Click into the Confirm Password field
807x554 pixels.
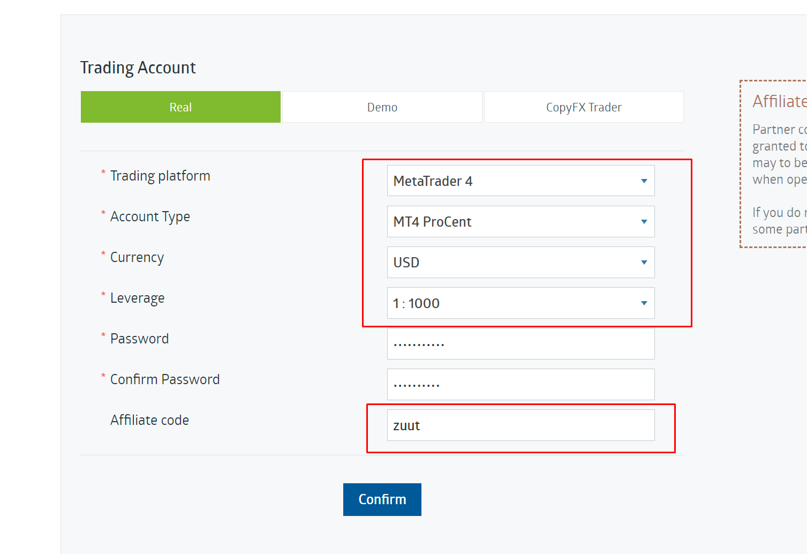coord(520,385)
